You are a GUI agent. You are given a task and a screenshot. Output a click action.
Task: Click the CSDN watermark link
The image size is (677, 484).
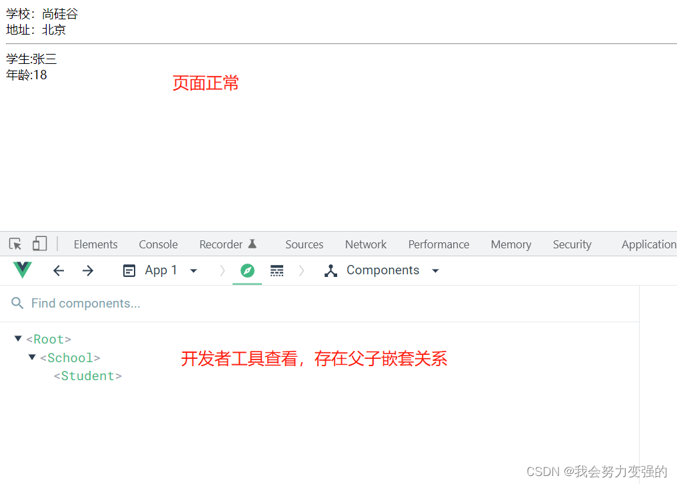(x=592, y=471)
